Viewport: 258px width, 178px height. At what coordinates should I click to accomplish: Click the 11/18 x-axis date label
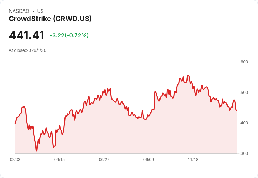pos(193,159)
